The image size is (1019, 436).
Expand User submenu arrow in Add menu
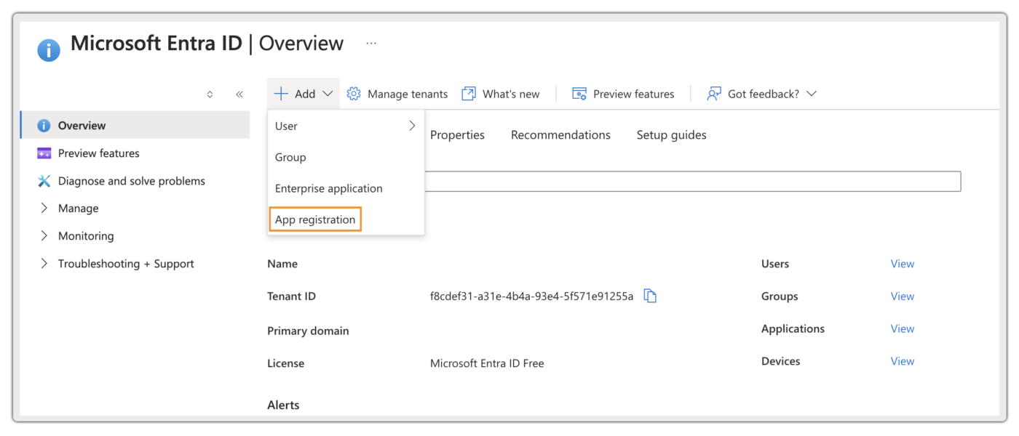pyautogui.click(x=412, y=126)
